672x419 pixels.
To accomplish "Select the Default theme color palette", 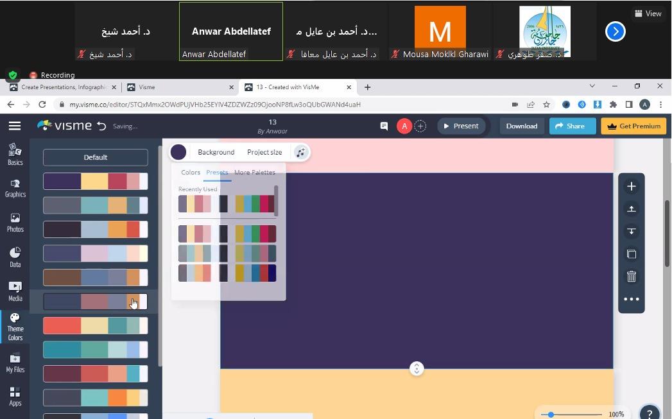I will [95, 157].
